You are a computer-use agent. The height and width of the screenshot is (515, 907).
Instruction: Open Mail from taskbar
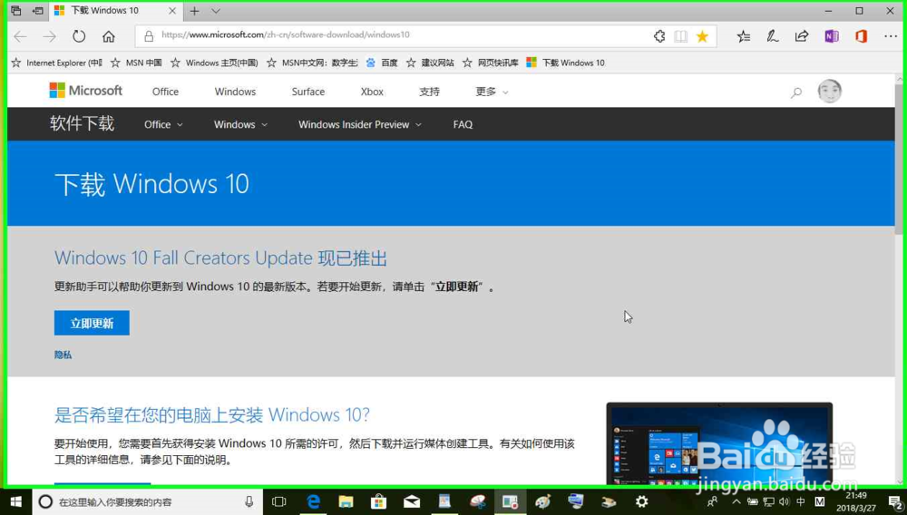point(411,501)
